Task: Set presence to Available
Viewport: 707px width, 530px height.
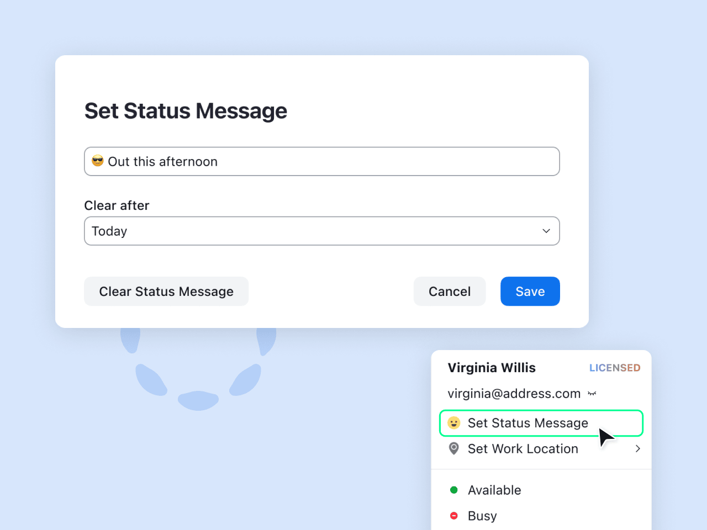Action: point(494,490)
